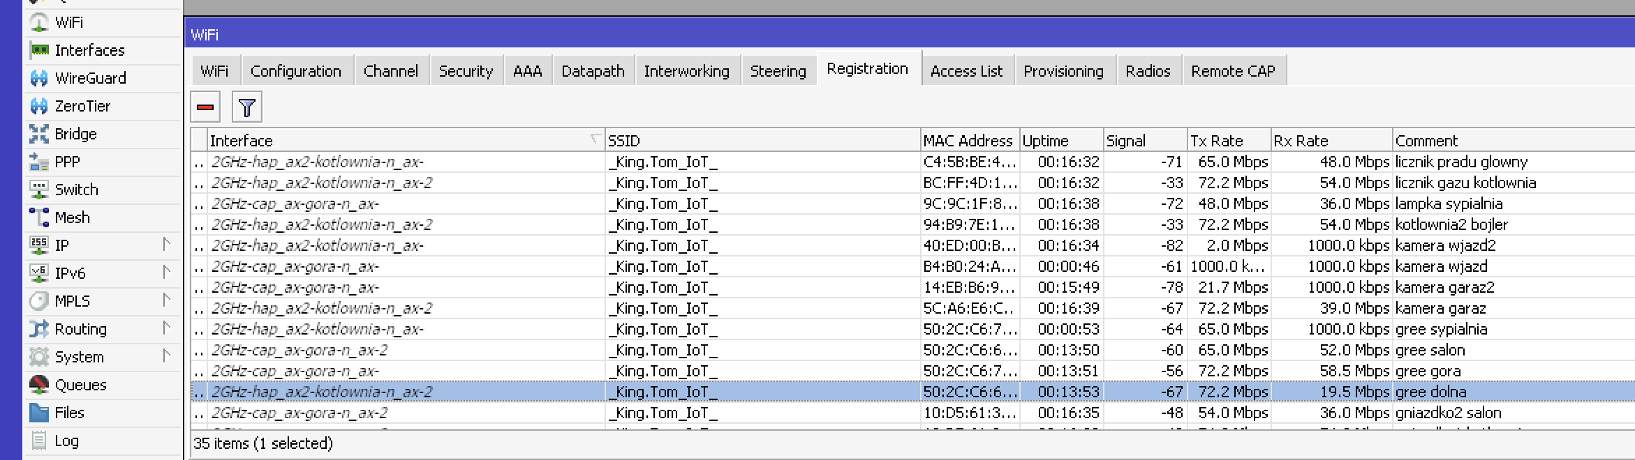Expand the MPLS submenu arrow
The width and height of the screenshot is (1635, 460).
pyautogui.click(x=166, y=300)
